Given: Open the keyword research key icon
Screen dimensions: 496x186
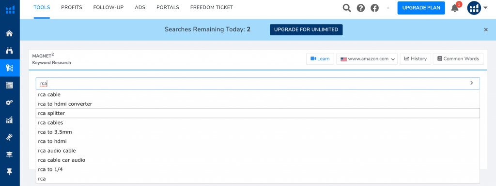Looking at the screenshot, I should point(10,68).
